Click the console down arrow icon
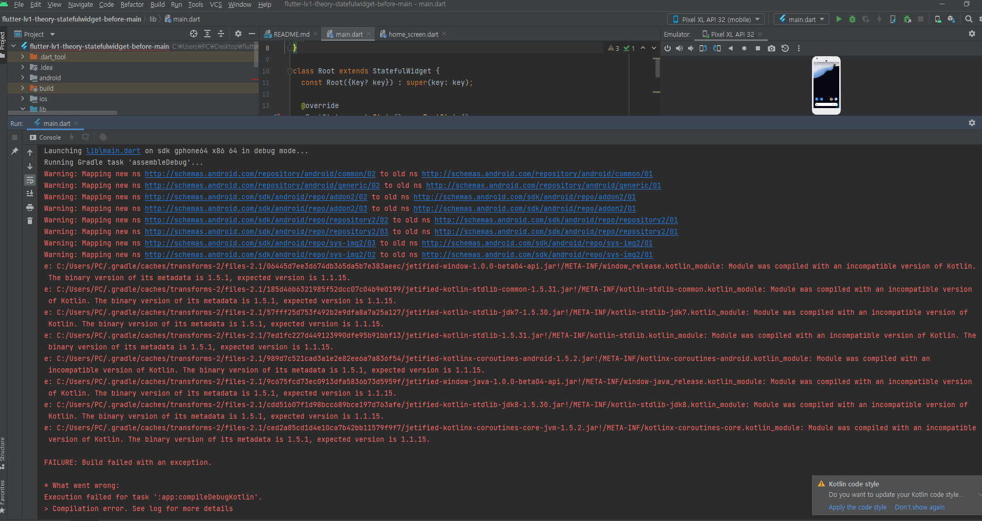 pyautogui.click(x=30, y=166)
